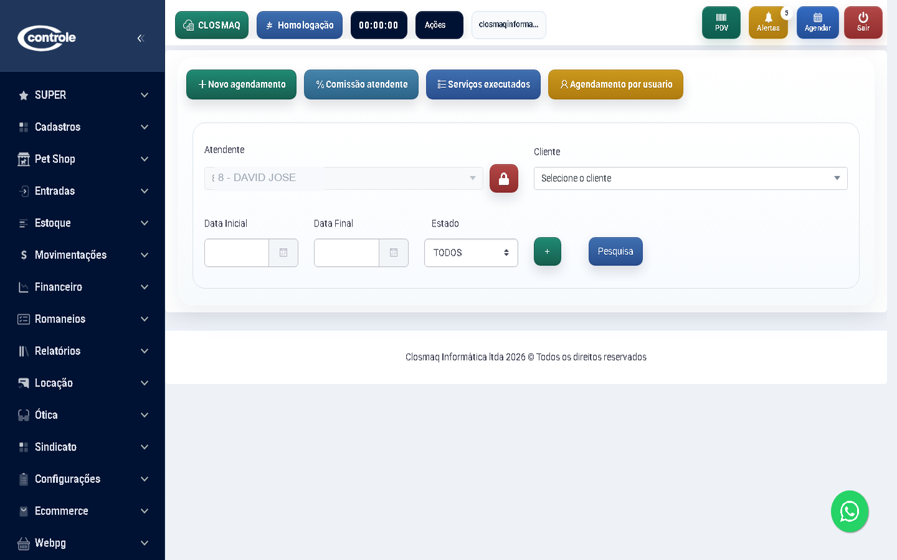897x560 pixels.
Task: Open Serviços executados
Action: [x=483, y=85]
